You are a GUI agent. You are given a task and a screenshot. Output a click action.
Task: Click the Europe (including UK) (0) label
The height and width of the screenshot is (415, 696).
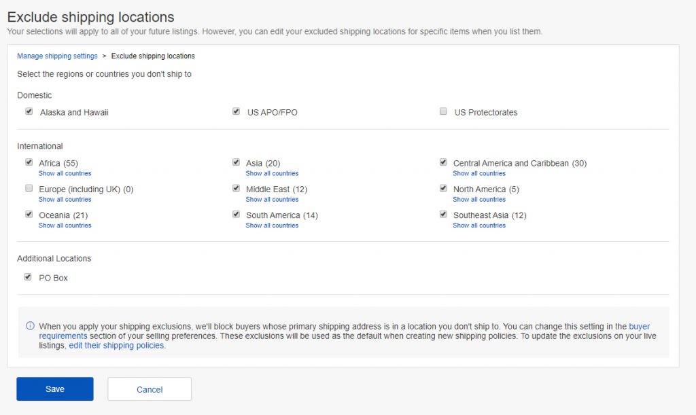click(86, 190)
